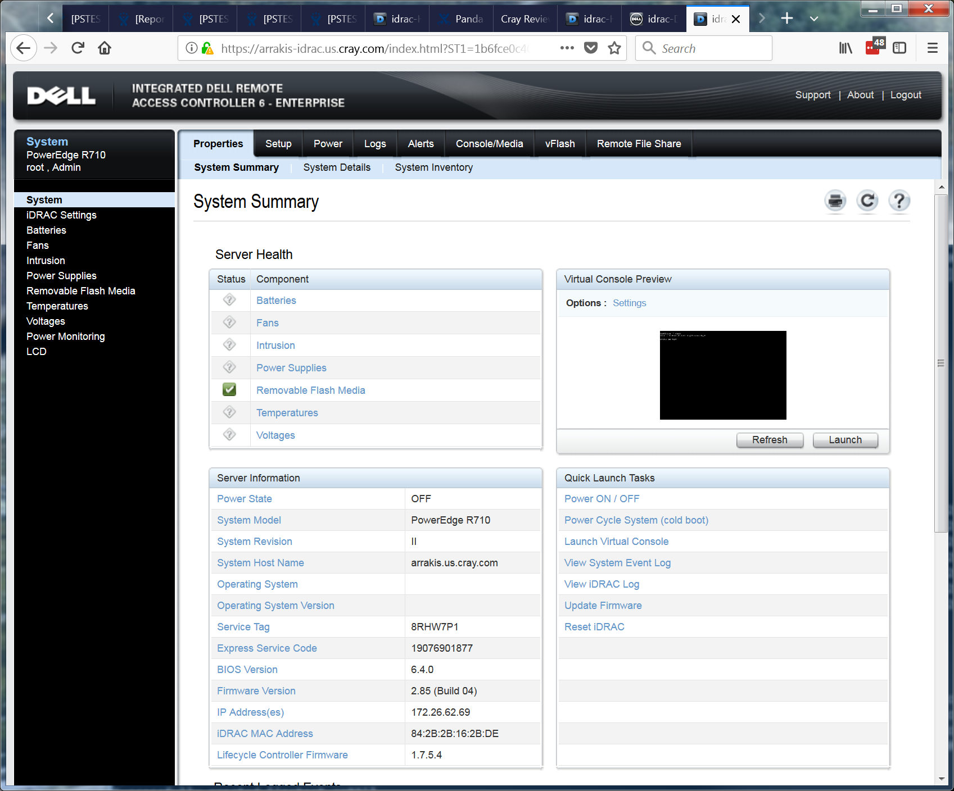Open the Firefox hamburger menu
Screen dimensions: 954x791
tap(933, 48)
